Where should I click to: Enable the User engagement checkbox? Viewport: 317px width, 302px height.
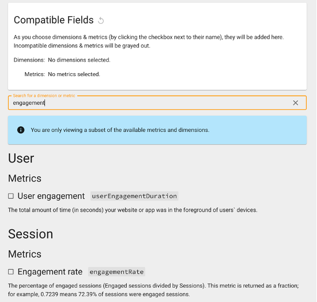[x=11, y=196]
